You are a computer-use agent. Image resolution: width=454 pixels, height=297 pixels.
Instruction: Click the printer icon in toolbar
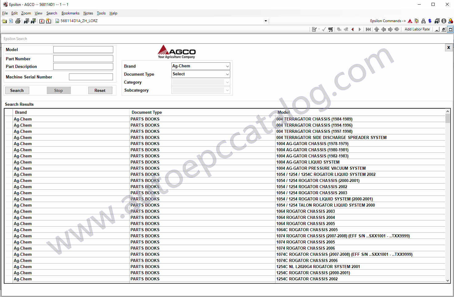(x=18, y=21)
